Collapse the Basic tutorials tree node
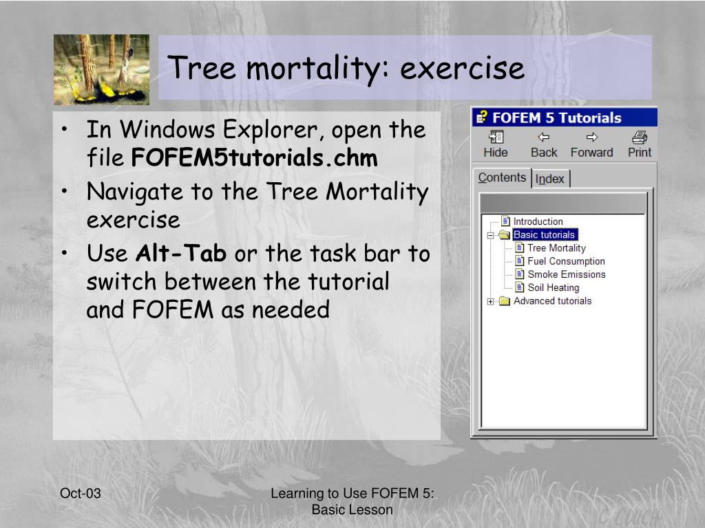 [x=490, y=235]
